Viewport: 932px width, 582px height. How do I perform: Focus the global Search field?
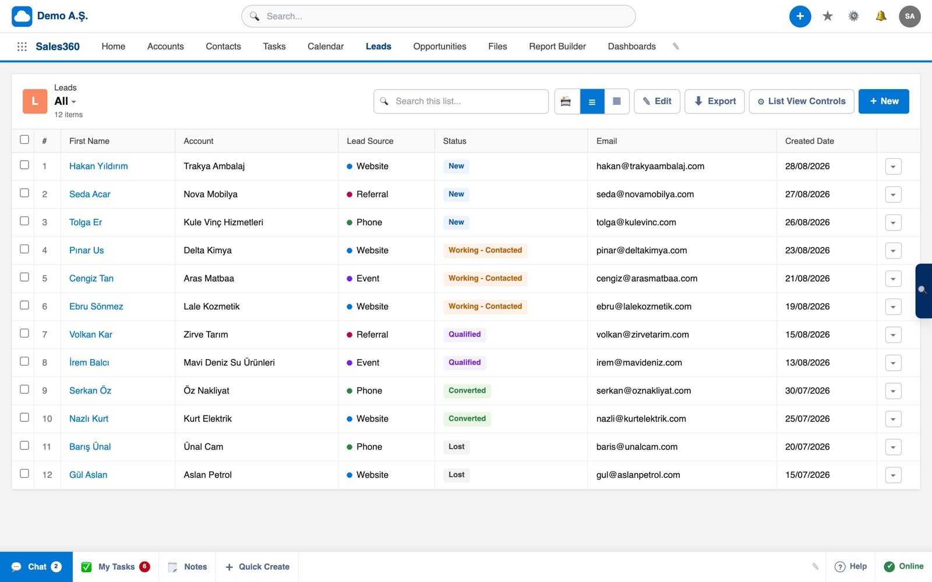click(x=438, y=16)
